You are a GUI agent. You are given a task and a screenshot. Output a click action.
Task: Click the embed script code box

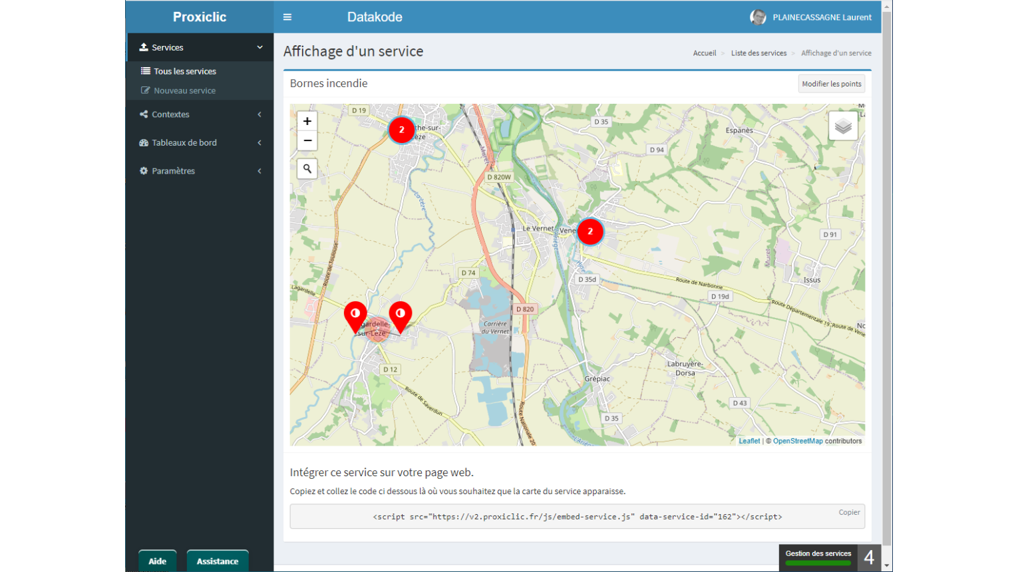pos(577,517)
